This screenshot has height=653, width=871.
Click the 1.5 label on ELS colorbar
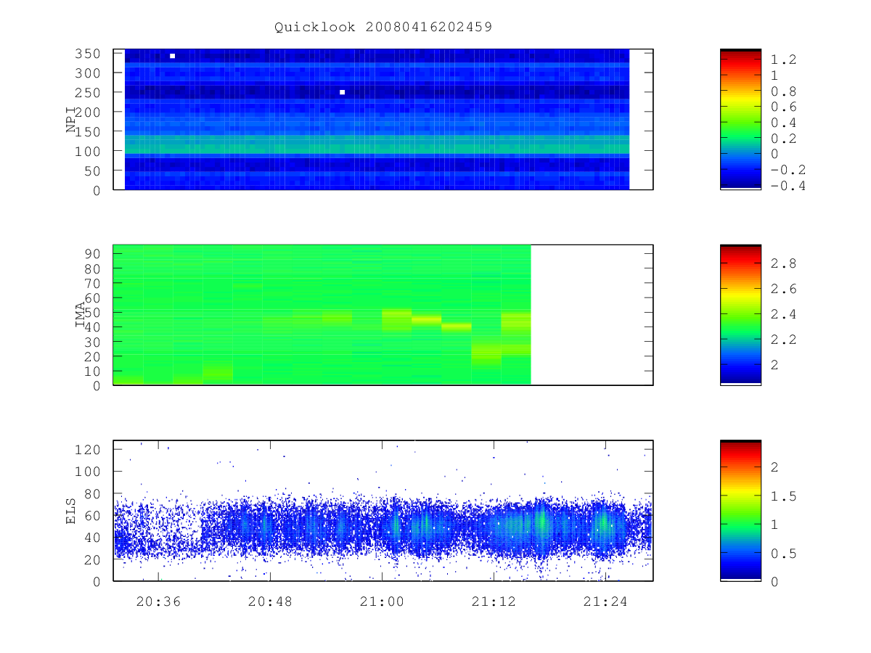click(x=784, y=496)
